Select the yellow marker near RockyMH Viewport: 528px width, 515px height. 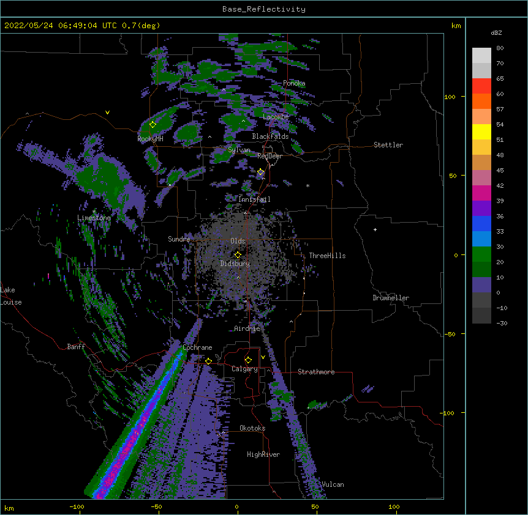(x=153, y=124)
